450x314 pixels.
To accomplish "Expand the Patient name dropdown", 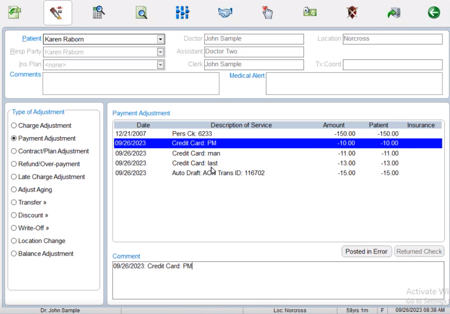I will (161, 39).
